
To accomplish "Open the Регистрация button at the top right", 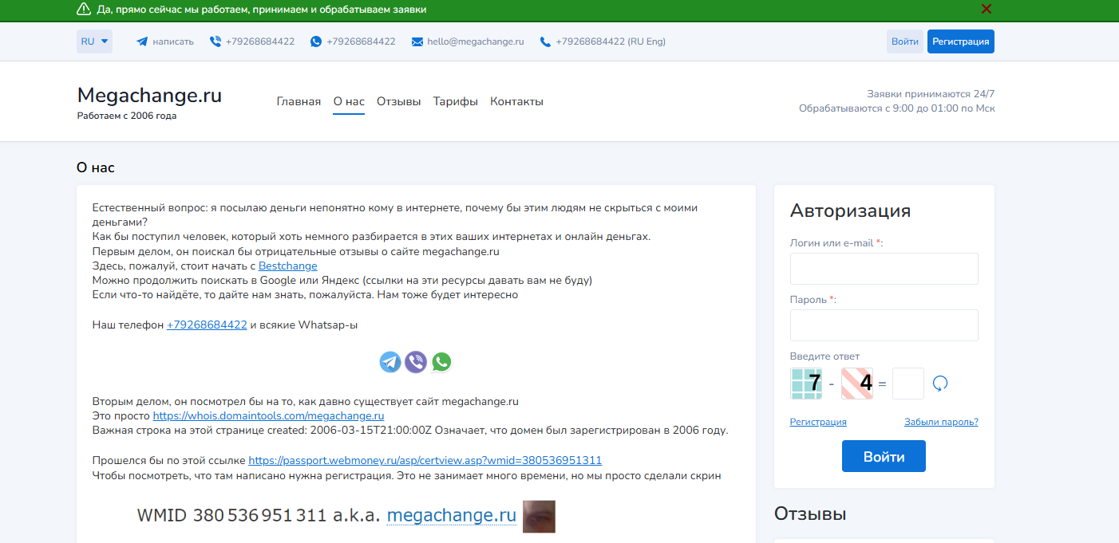I will click(x=960, y=41).
